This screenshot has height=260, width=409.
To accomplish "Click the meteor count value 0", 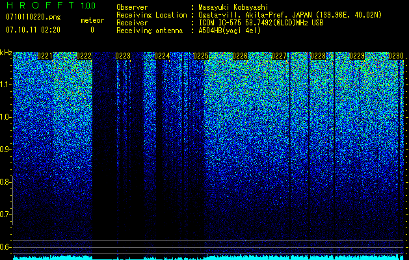I will [92, 30].
